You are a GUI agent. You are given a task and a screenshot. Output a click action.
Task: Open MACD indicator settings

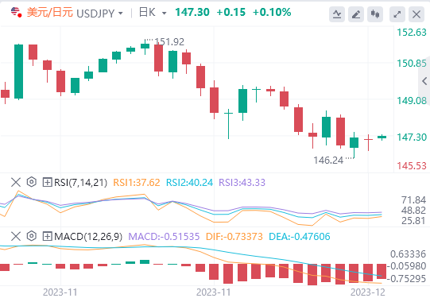[x=32, y=236]
